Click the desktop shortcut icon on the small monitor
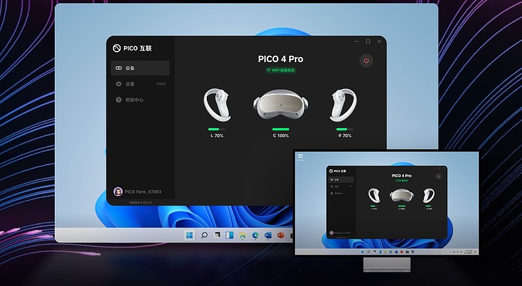522x286 pixels. coord(300,156)
